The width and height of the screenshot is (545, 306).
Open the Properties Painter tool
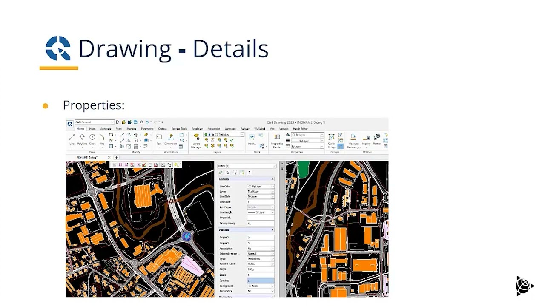[x=277, y=141]
